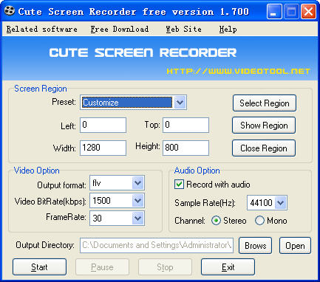The width and height of the screenshot is (320, 282).
Task: Open the Output format dropdown arrow
Action: pyautogui.click(x=137, y=182)
